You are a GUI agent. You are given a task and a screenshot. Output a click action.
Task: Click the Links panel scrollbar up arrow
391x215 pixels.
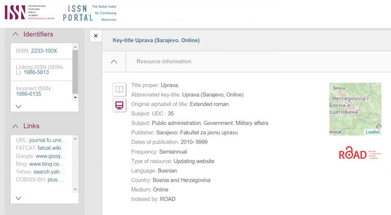point(75,138)
